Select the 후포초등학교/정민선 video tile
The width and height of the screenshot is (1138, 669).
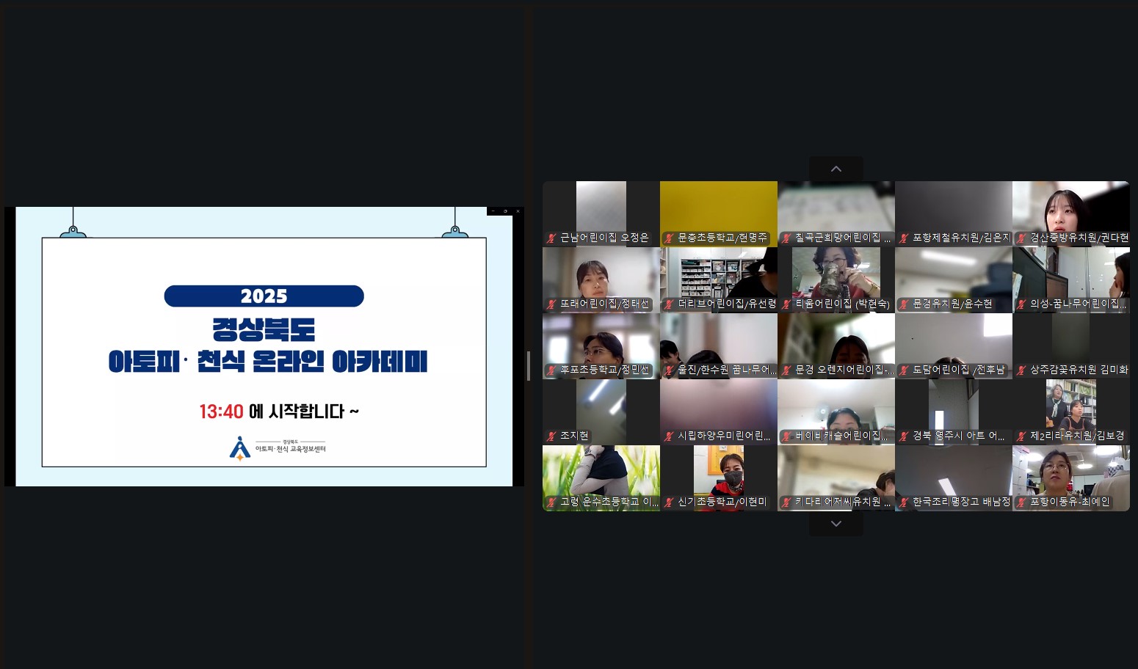(601, 341)
